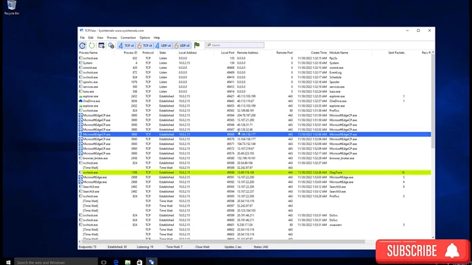Click the Listening: 19 status entry
The image size is (472, 265).
pyautogui.click(x=145, y=247)
